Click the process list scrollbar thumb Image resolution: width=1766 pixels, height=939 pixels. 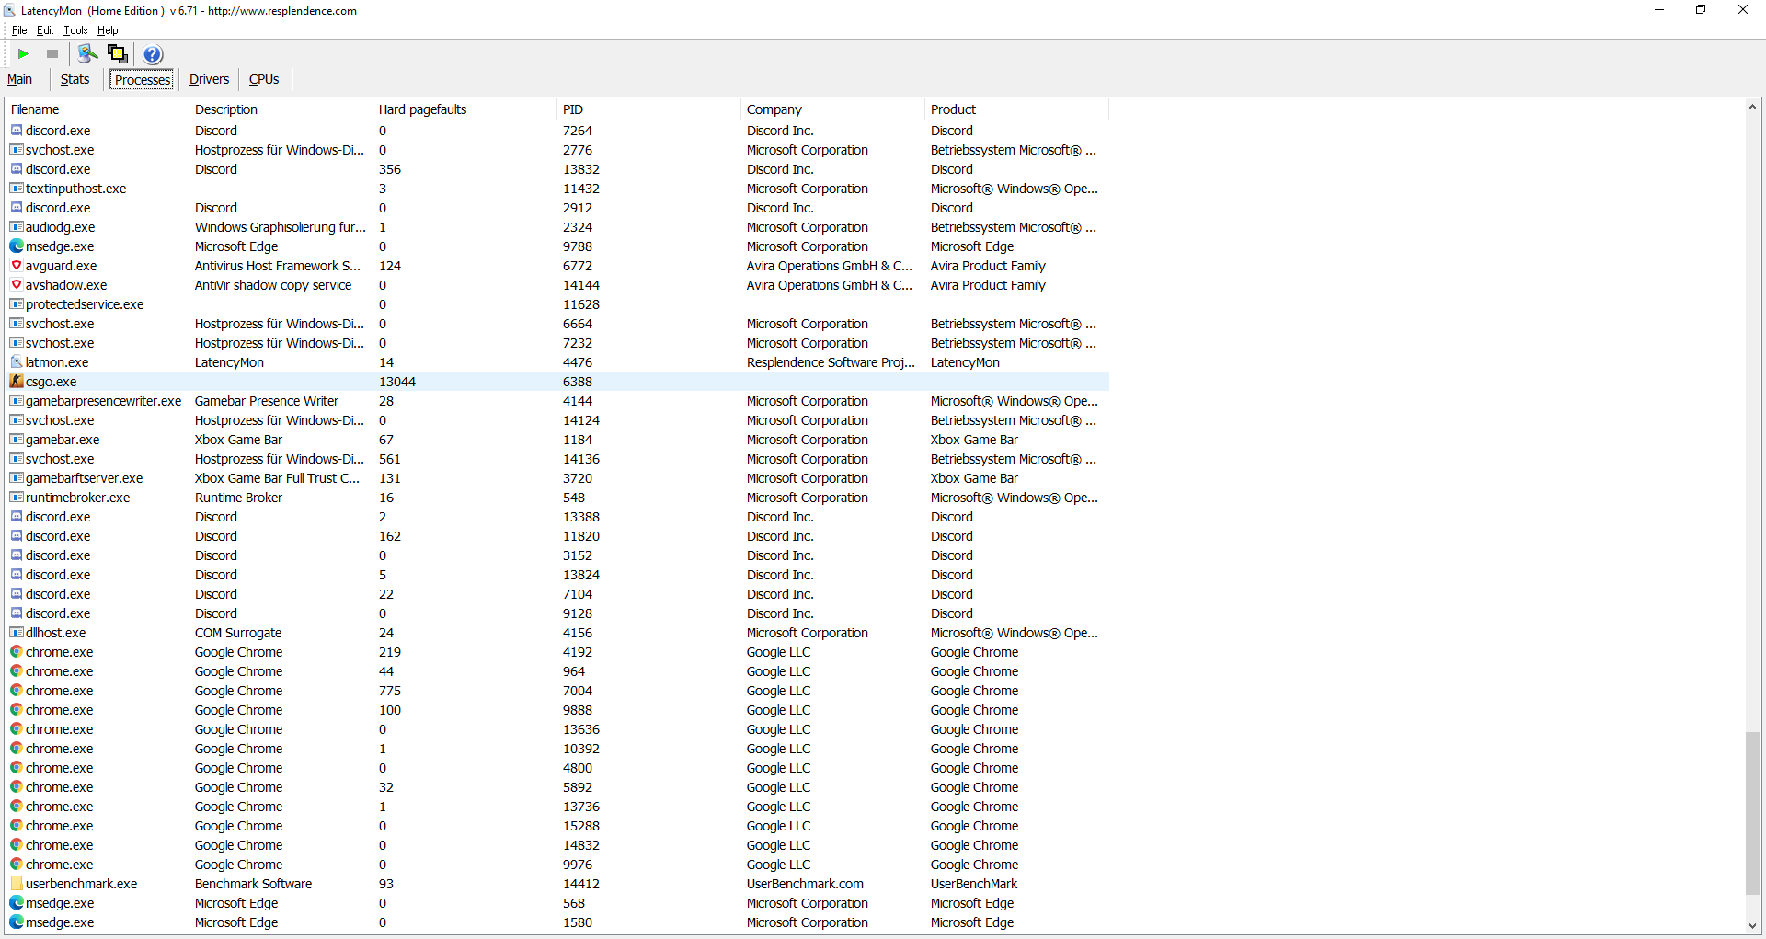1752,812
